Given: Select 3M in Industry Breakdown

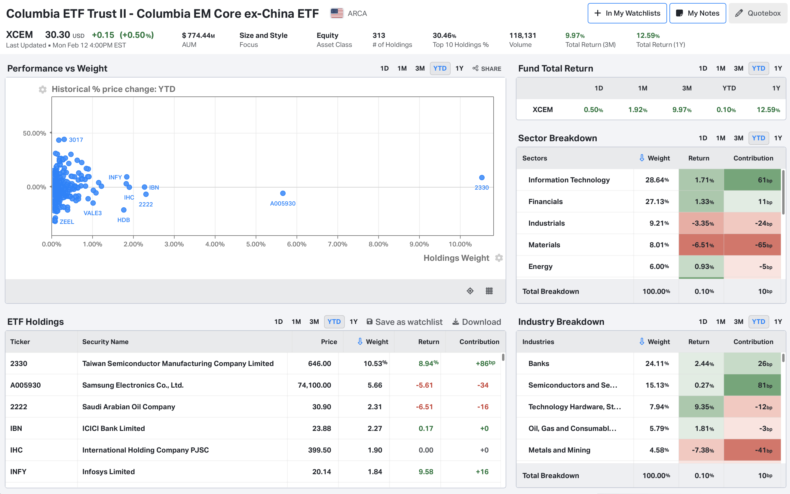Looking at the screenshot, I should tap(739, 322).
